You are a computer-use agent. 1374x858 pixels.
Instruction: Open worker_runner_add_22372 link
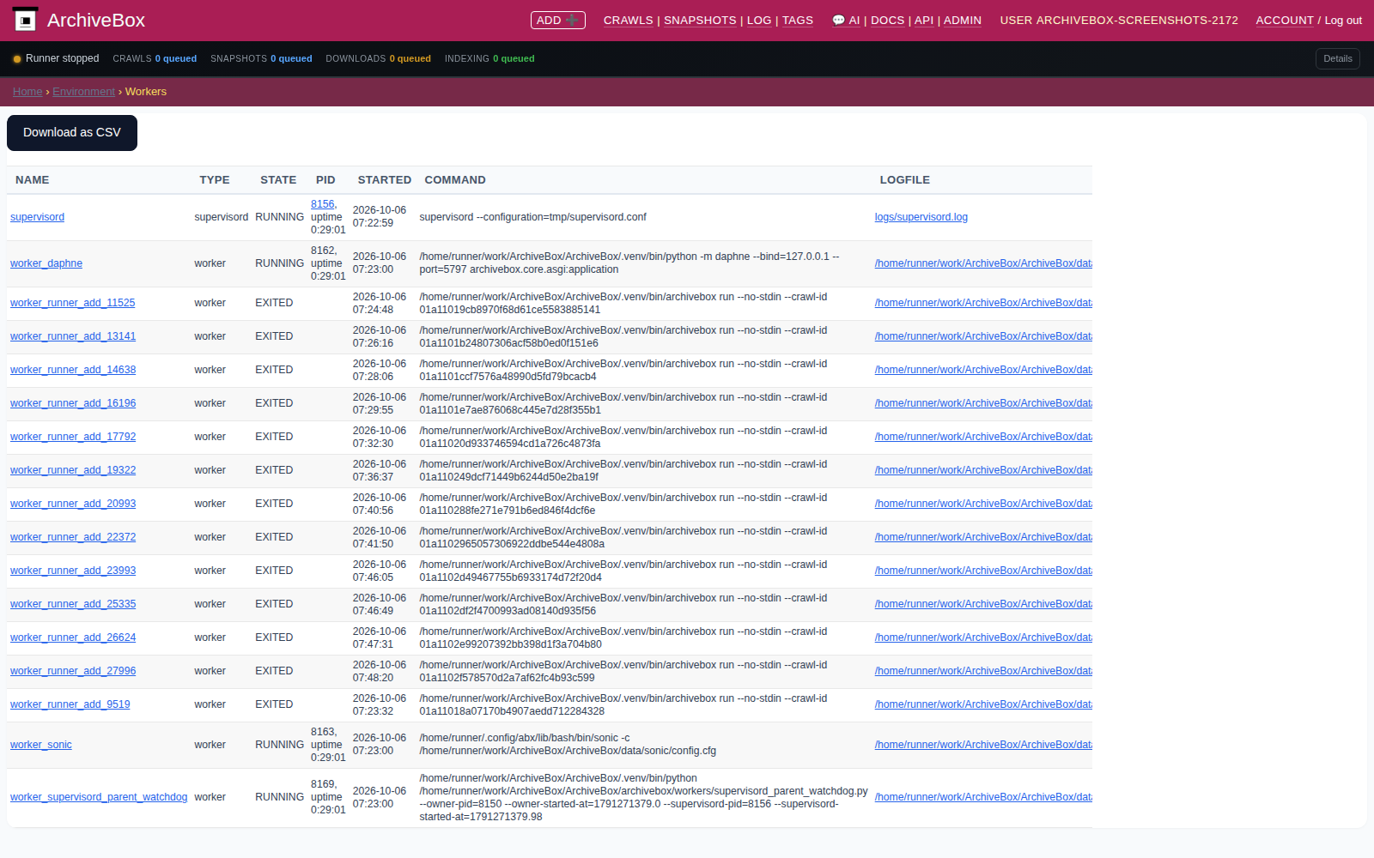click(73, 537)
